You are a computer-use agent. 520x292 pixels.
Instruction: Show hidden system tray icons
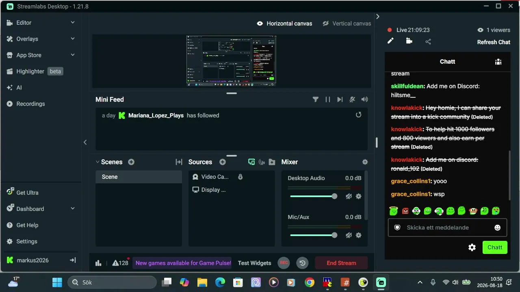pyautogui.click(x=420, y=282)
